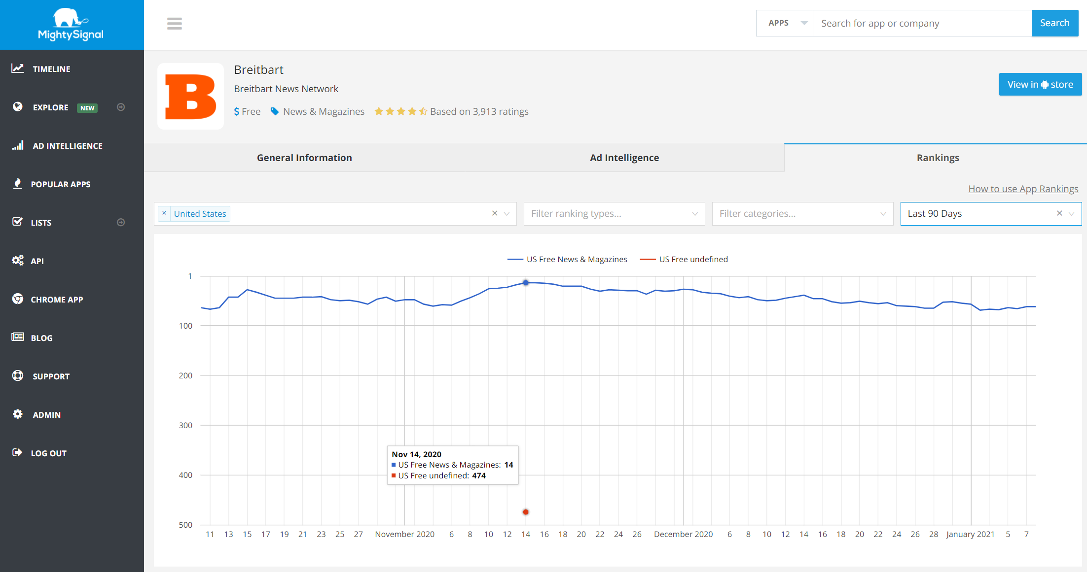1087x572 pixels.
Task: Click the red data point near 474
Action: click(x=526, y=512)
